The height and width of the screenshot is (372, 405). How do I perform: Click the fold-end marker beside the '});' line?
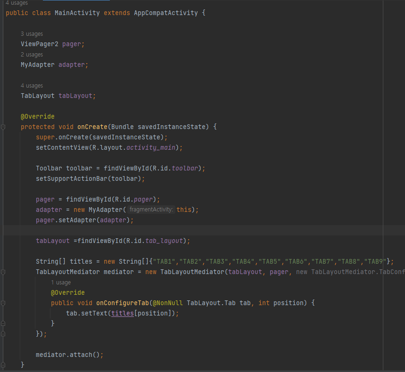tap(3, 333)
